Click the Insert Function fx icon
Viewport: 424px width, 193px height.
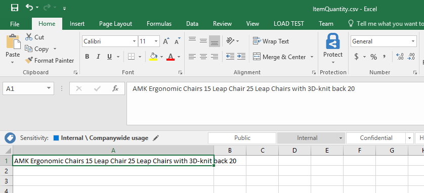click(x=115, y=88)
